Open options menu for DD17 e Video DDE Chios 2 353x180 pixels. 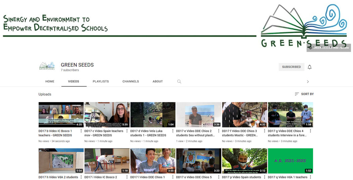point(218,131)
